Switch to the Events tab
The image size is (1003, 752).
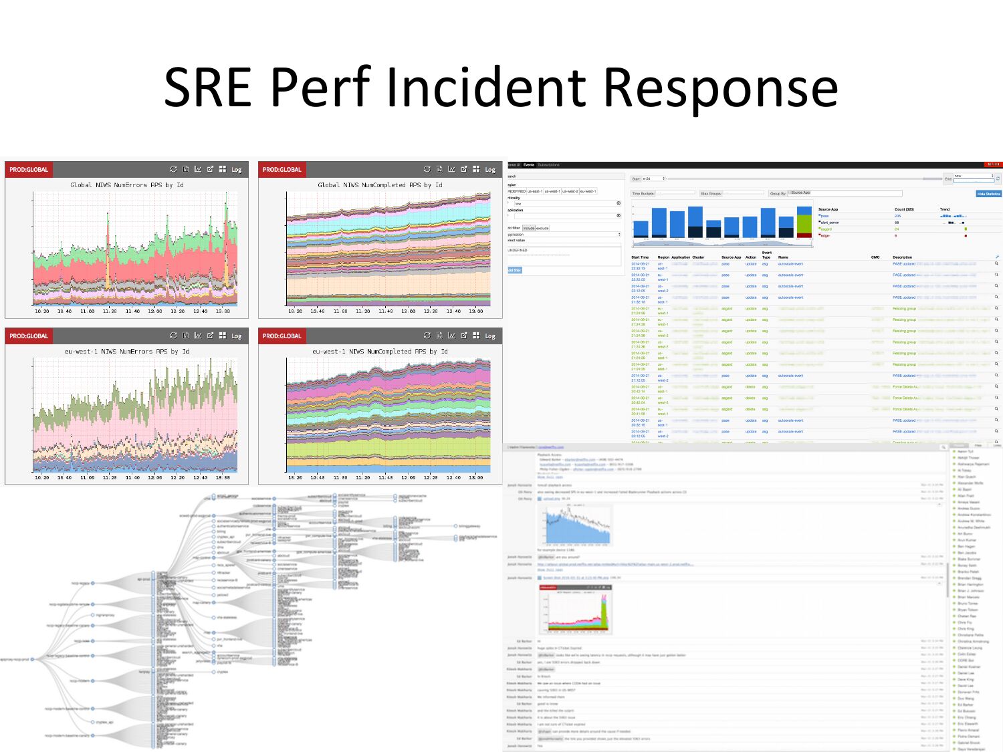click(x=529, y=164)
